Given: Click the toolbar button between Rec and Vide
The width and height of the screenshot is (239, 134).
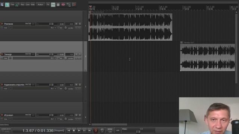Looking at the screenshot, I should (x=28, y=4).
